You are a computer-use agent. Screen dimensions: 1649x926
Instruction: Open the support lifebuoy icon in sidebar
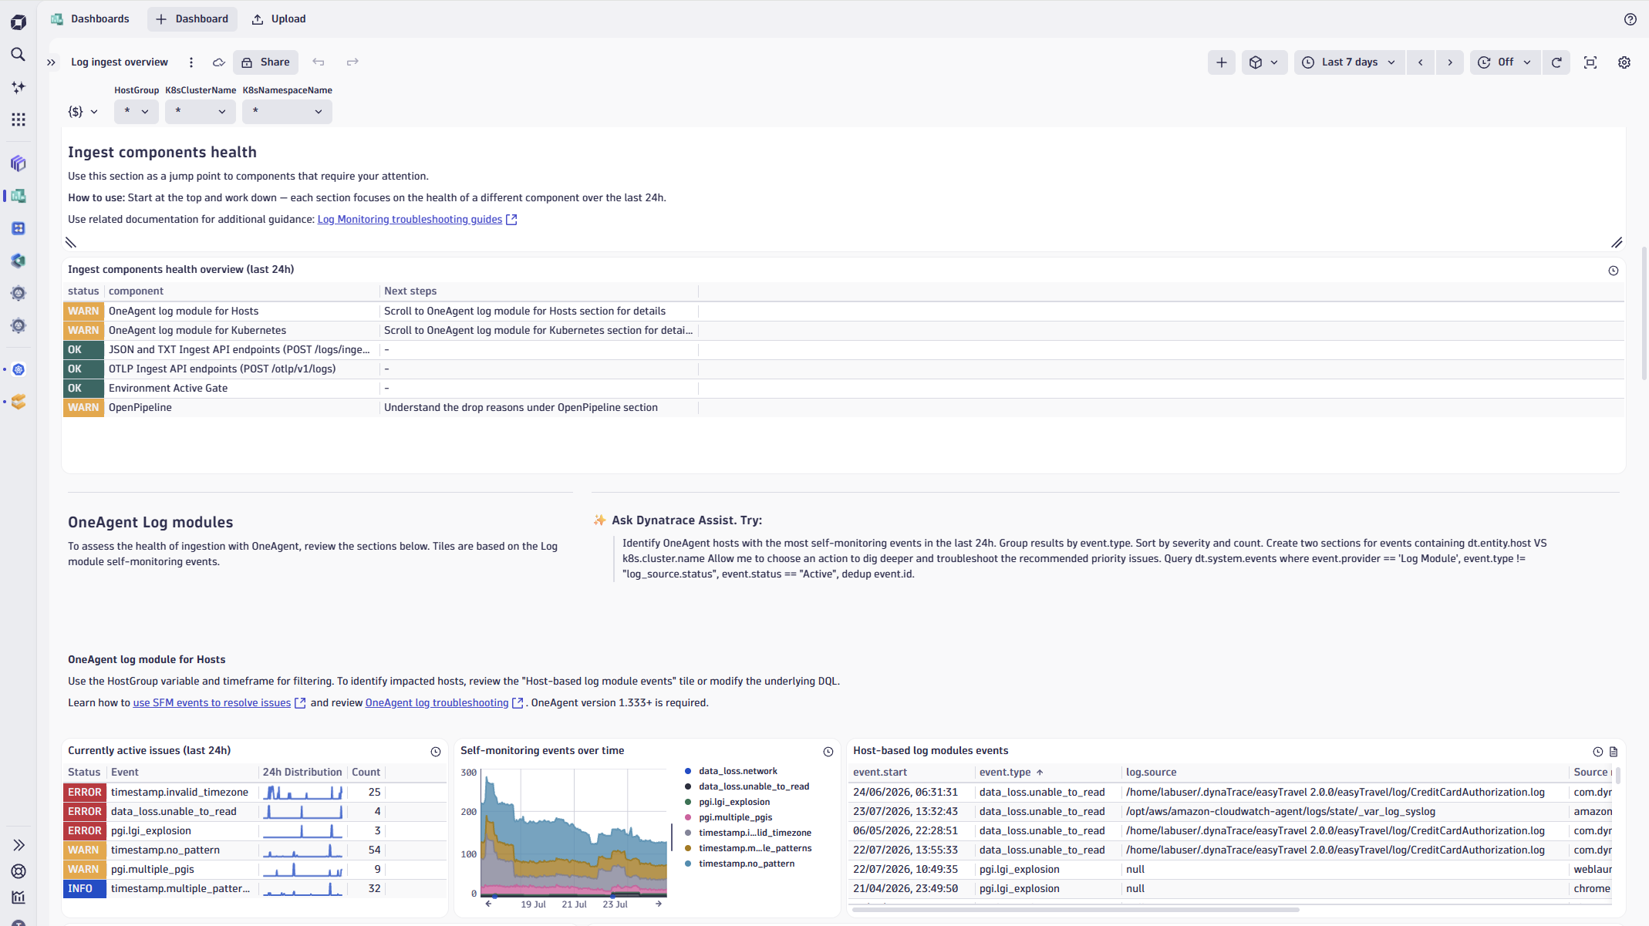pyautogui.click(x=19, y=872)
